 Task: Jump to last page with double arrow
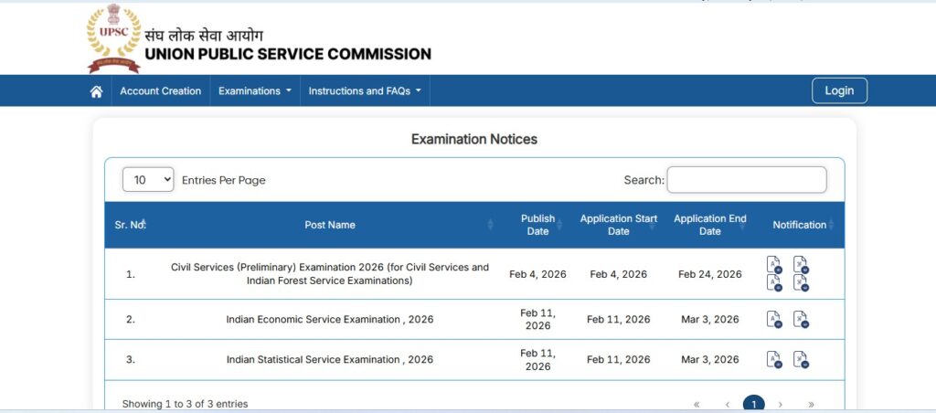(x=811, y=404)
